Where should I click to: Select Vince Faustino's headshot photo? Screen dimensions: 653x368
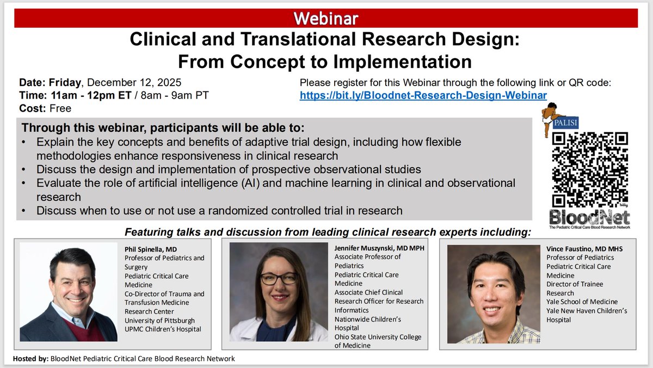pyautogui.click(x=495, y=294)
